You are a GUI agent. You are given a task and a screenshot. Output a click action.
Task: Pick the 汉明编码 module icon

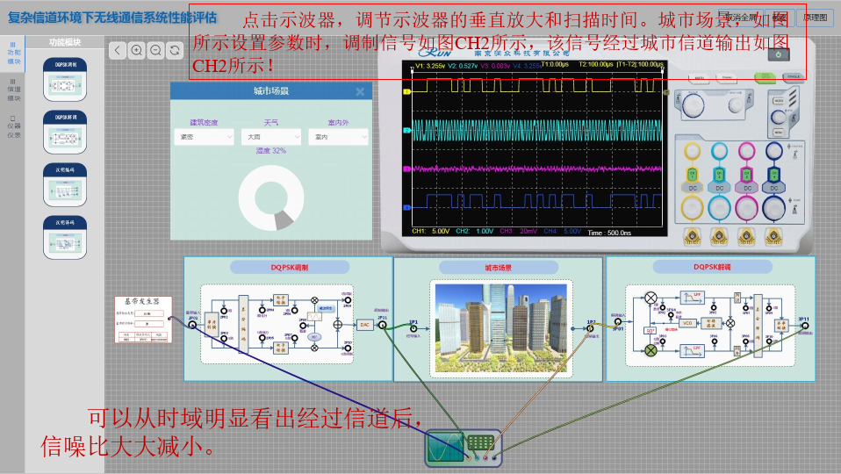[x=65, y=185]
